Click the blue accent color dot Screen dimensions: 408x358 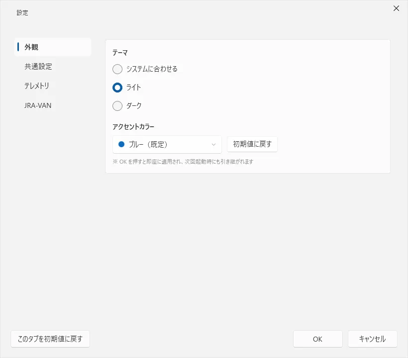coord(121,144)
